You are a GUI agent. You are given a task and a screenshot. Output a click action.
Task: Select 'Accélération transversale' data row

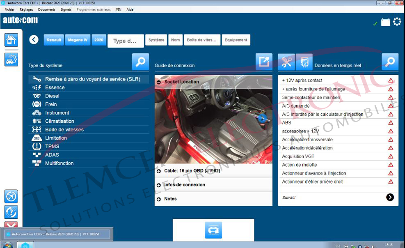[338, 140]
